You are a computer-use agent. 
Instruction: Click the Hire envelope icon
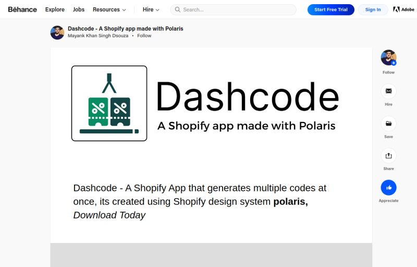(388, 91)
